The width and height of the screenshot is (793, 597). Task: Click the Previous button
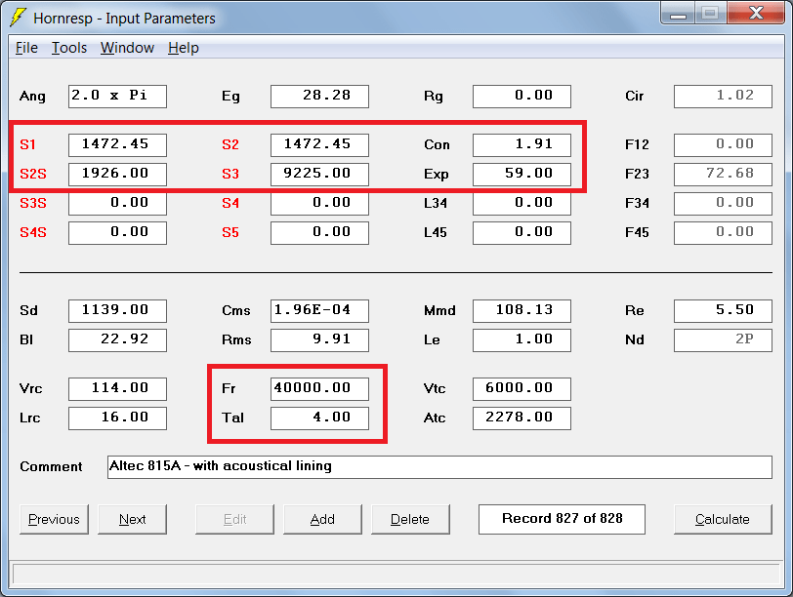54,519
